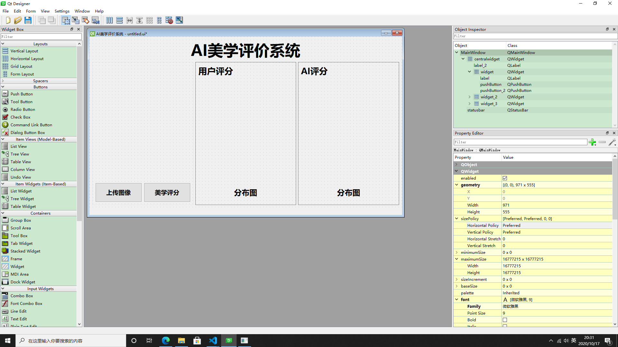Click Windows search box on taskbar
The width and height of the screenshot is (618, 347).
71,341
